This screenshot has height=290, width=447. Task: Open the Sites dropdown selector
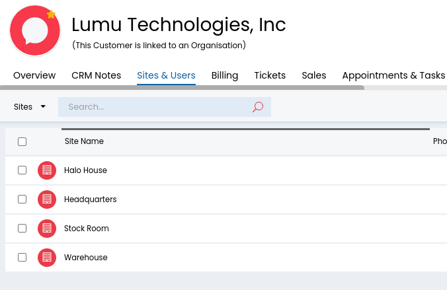click(x=30, y=107)
